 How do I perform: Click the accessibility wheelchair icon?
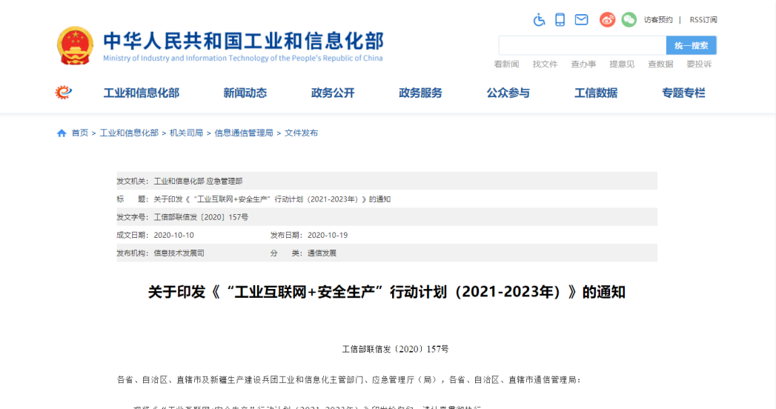(539, 20)
